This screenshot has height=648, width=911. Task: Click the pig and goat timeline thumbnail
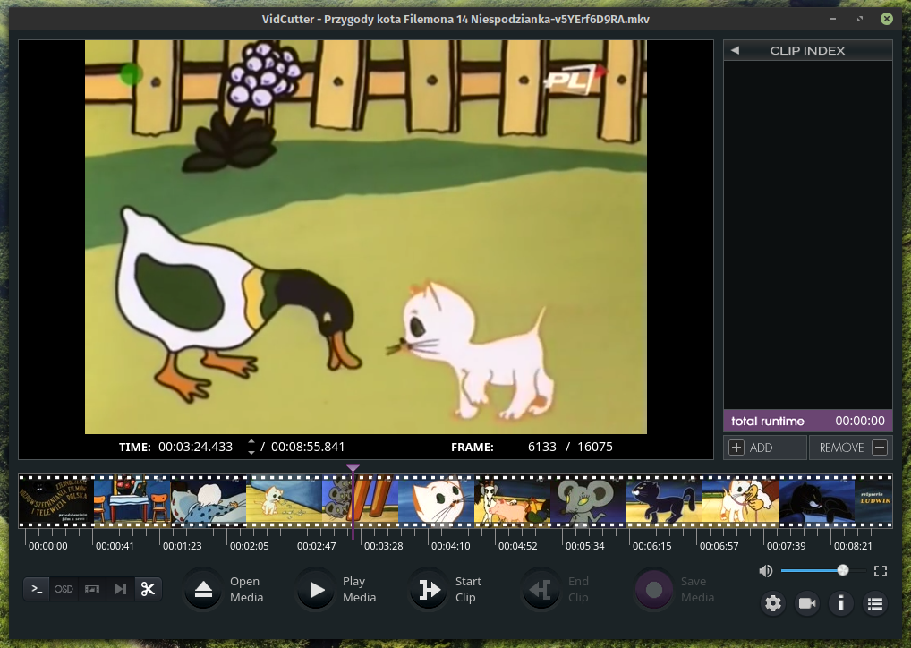(513, 501)
